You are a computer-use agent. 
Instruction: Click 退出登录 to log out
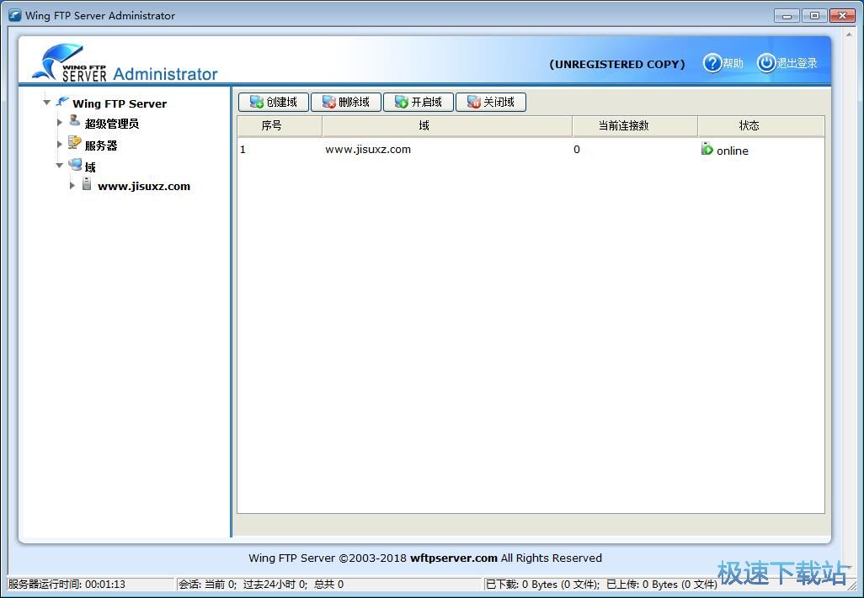(797, 63)
